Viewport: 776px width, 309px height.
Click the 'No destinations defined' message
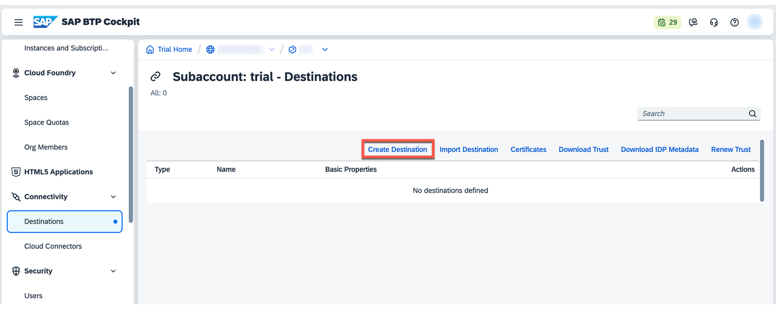(x=451, y=190)
